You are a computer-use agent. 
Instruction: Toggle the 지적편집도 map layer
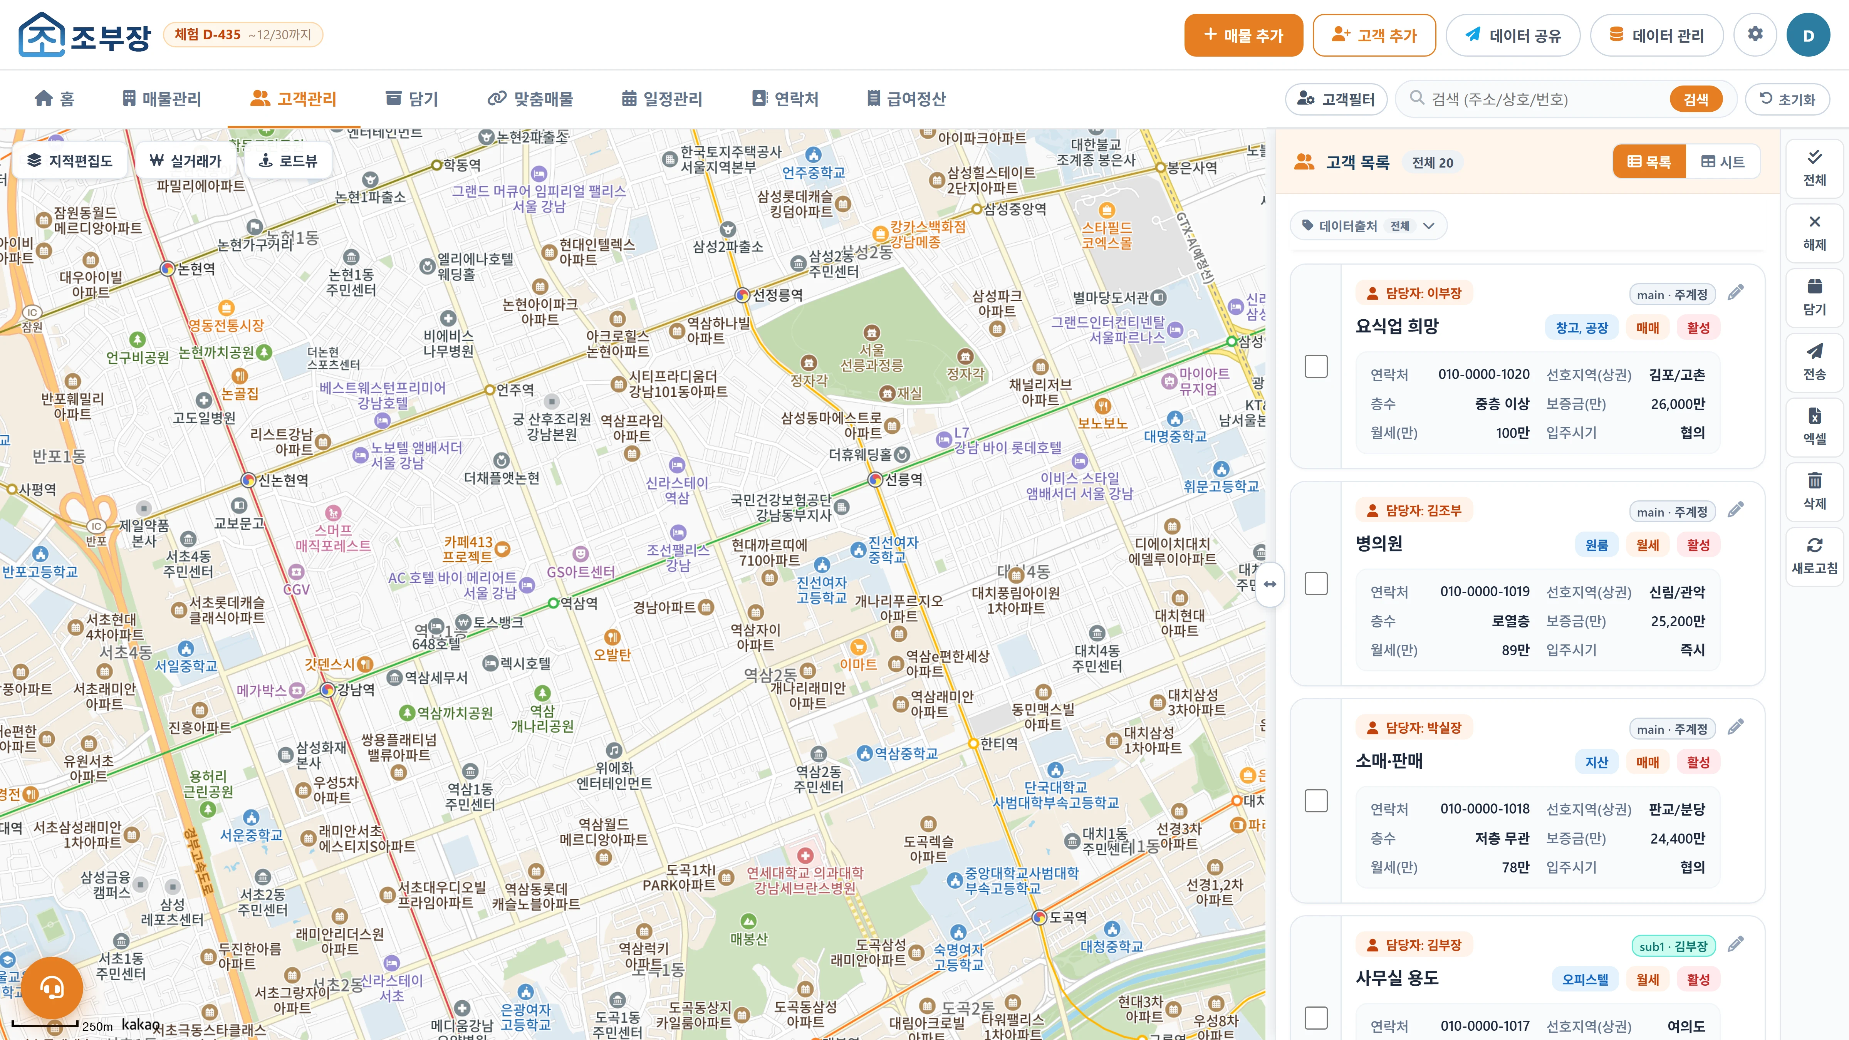[70, 160]
